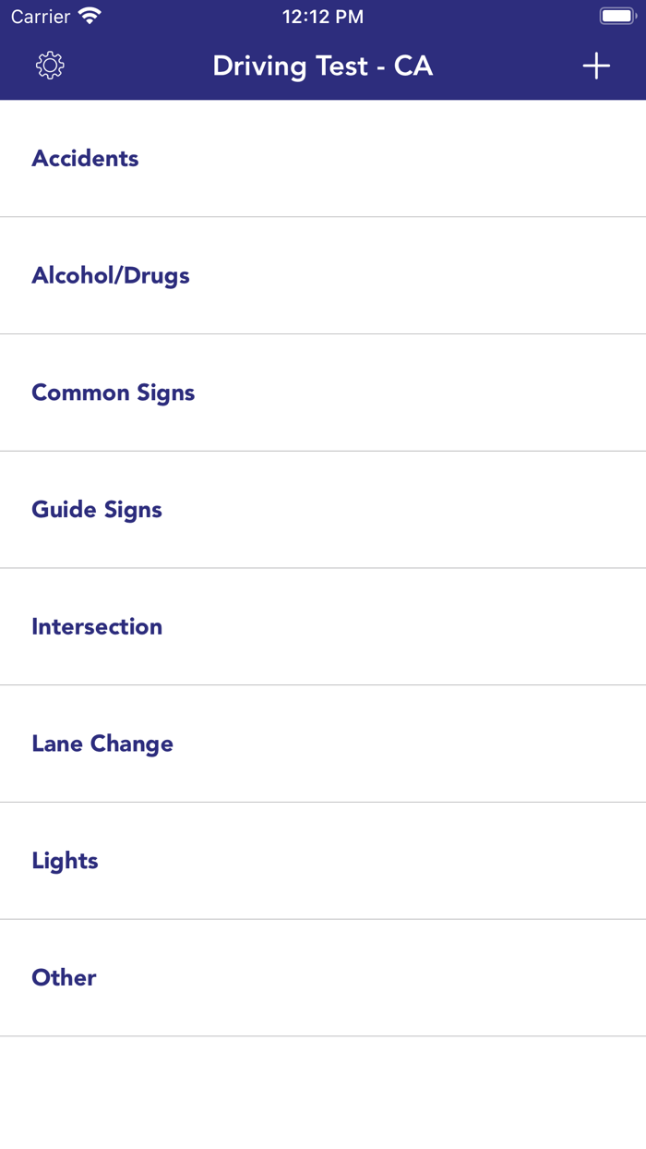Tap the battery icon in status bar

coord(616,15)
